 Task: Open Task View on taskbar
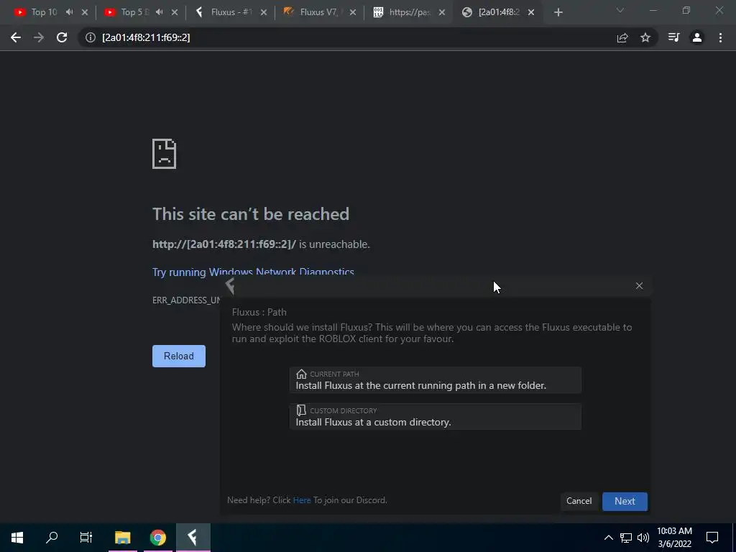tap(86, 537)
